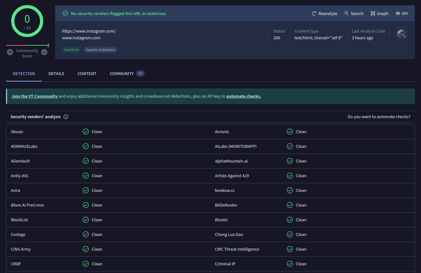This screenshot has height=273, width=421.
Task: Click the BitDefender vendor name
Action: coord(226,205)
